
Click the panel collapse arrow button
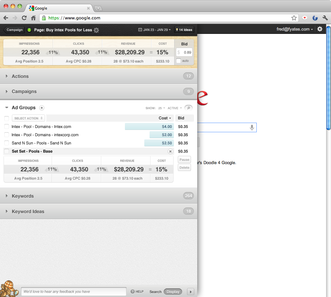coord(191,292)
